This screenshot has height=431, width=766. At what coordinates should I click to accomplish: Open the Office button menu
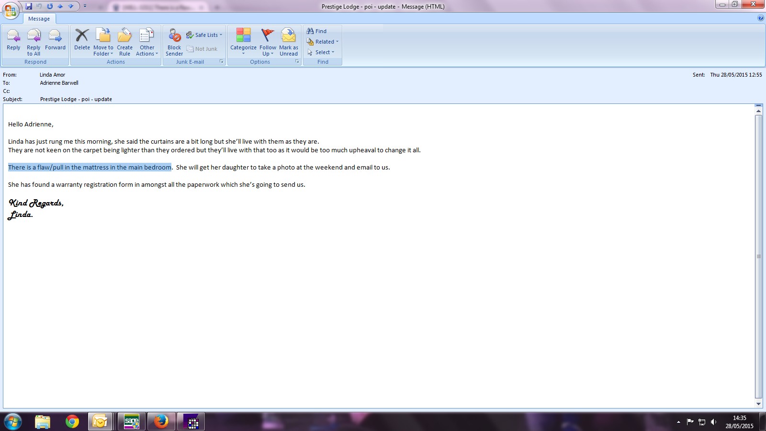click(11, 11)
